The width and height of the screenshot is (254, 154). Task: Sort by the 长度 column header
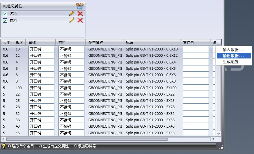tap(19, 42)
